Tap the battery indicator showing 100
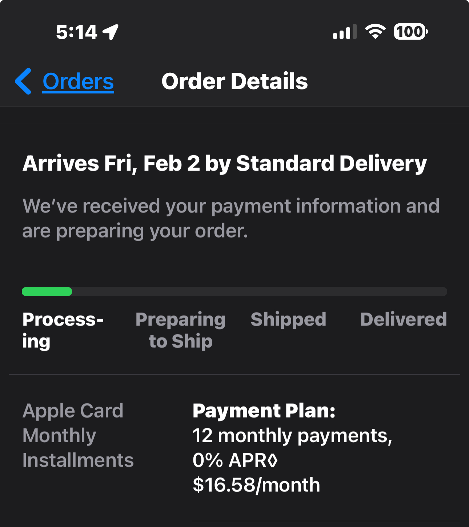 tap(410, 32)
